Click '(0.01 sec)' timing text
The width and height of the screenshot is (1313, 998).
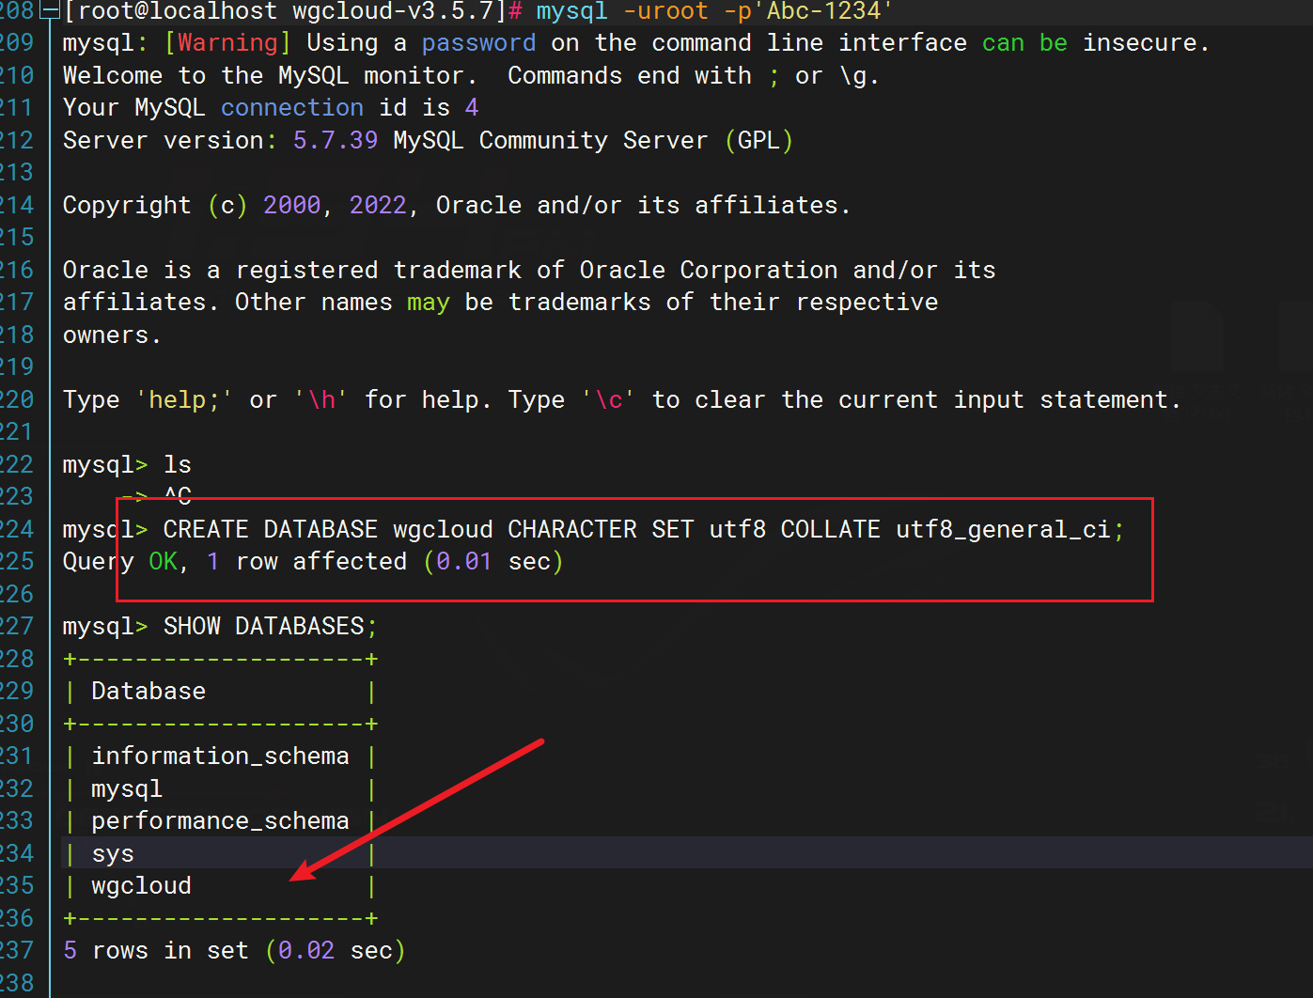click(x=493, y=562)
